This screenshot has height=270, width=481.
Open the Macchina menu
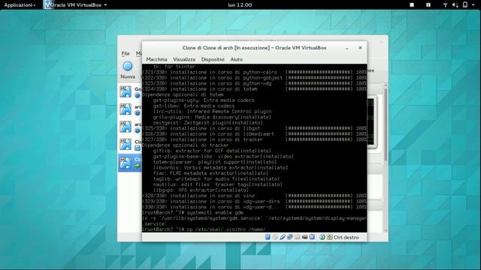(x=156, y=59)
